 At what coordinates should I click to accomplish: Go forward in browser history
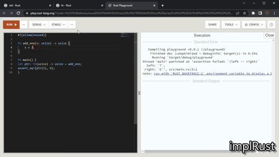(11, 13)
